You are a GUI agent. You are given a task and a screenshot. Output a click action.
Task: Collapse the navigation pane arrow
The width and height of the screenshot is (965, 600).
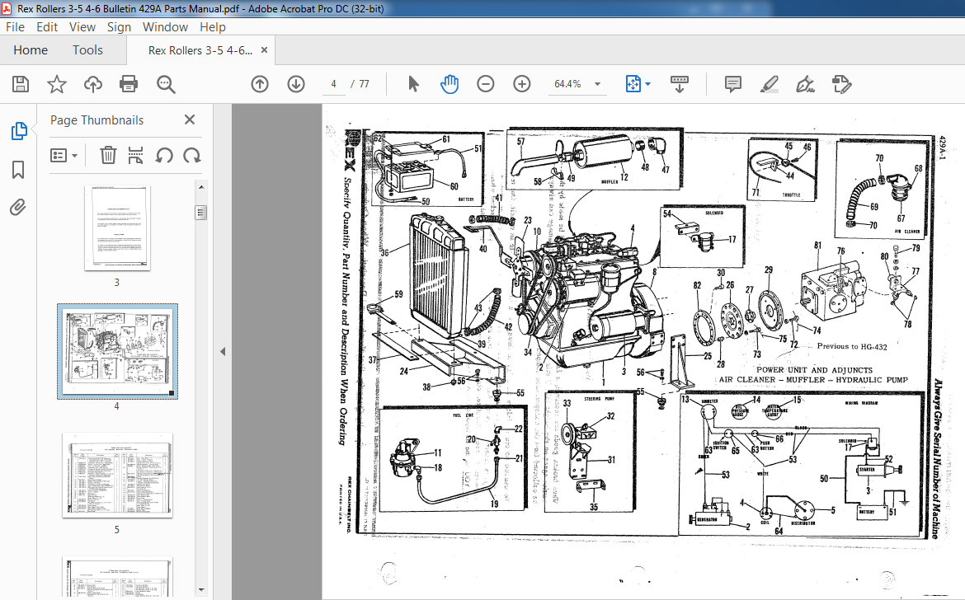223,352
